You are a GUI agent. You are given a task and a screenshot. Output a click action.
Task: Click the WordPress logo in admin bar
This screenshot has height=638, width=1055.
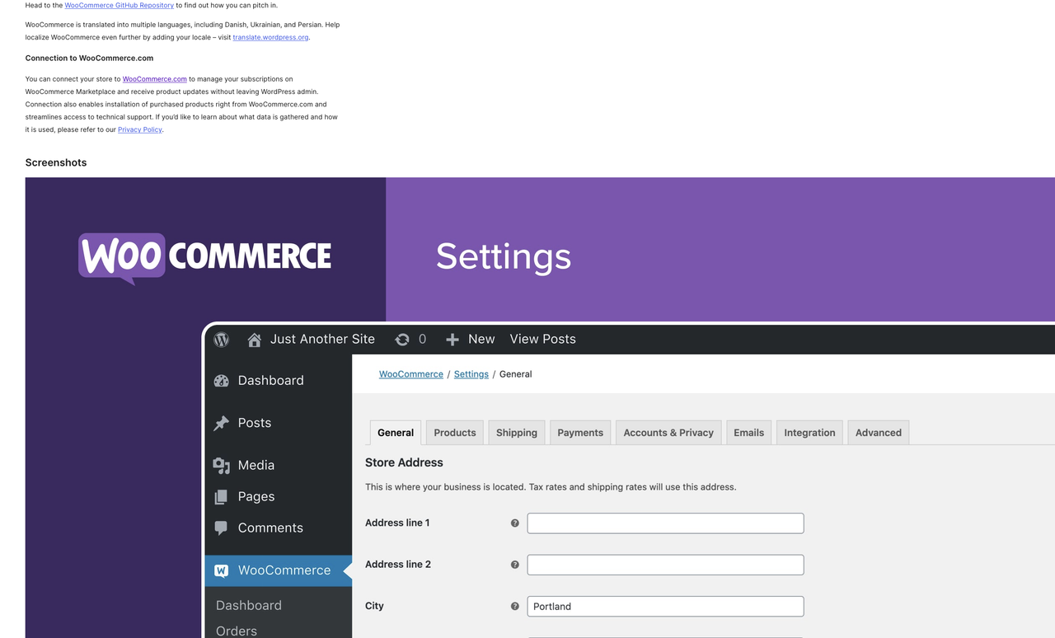click(x=221, y=339)
